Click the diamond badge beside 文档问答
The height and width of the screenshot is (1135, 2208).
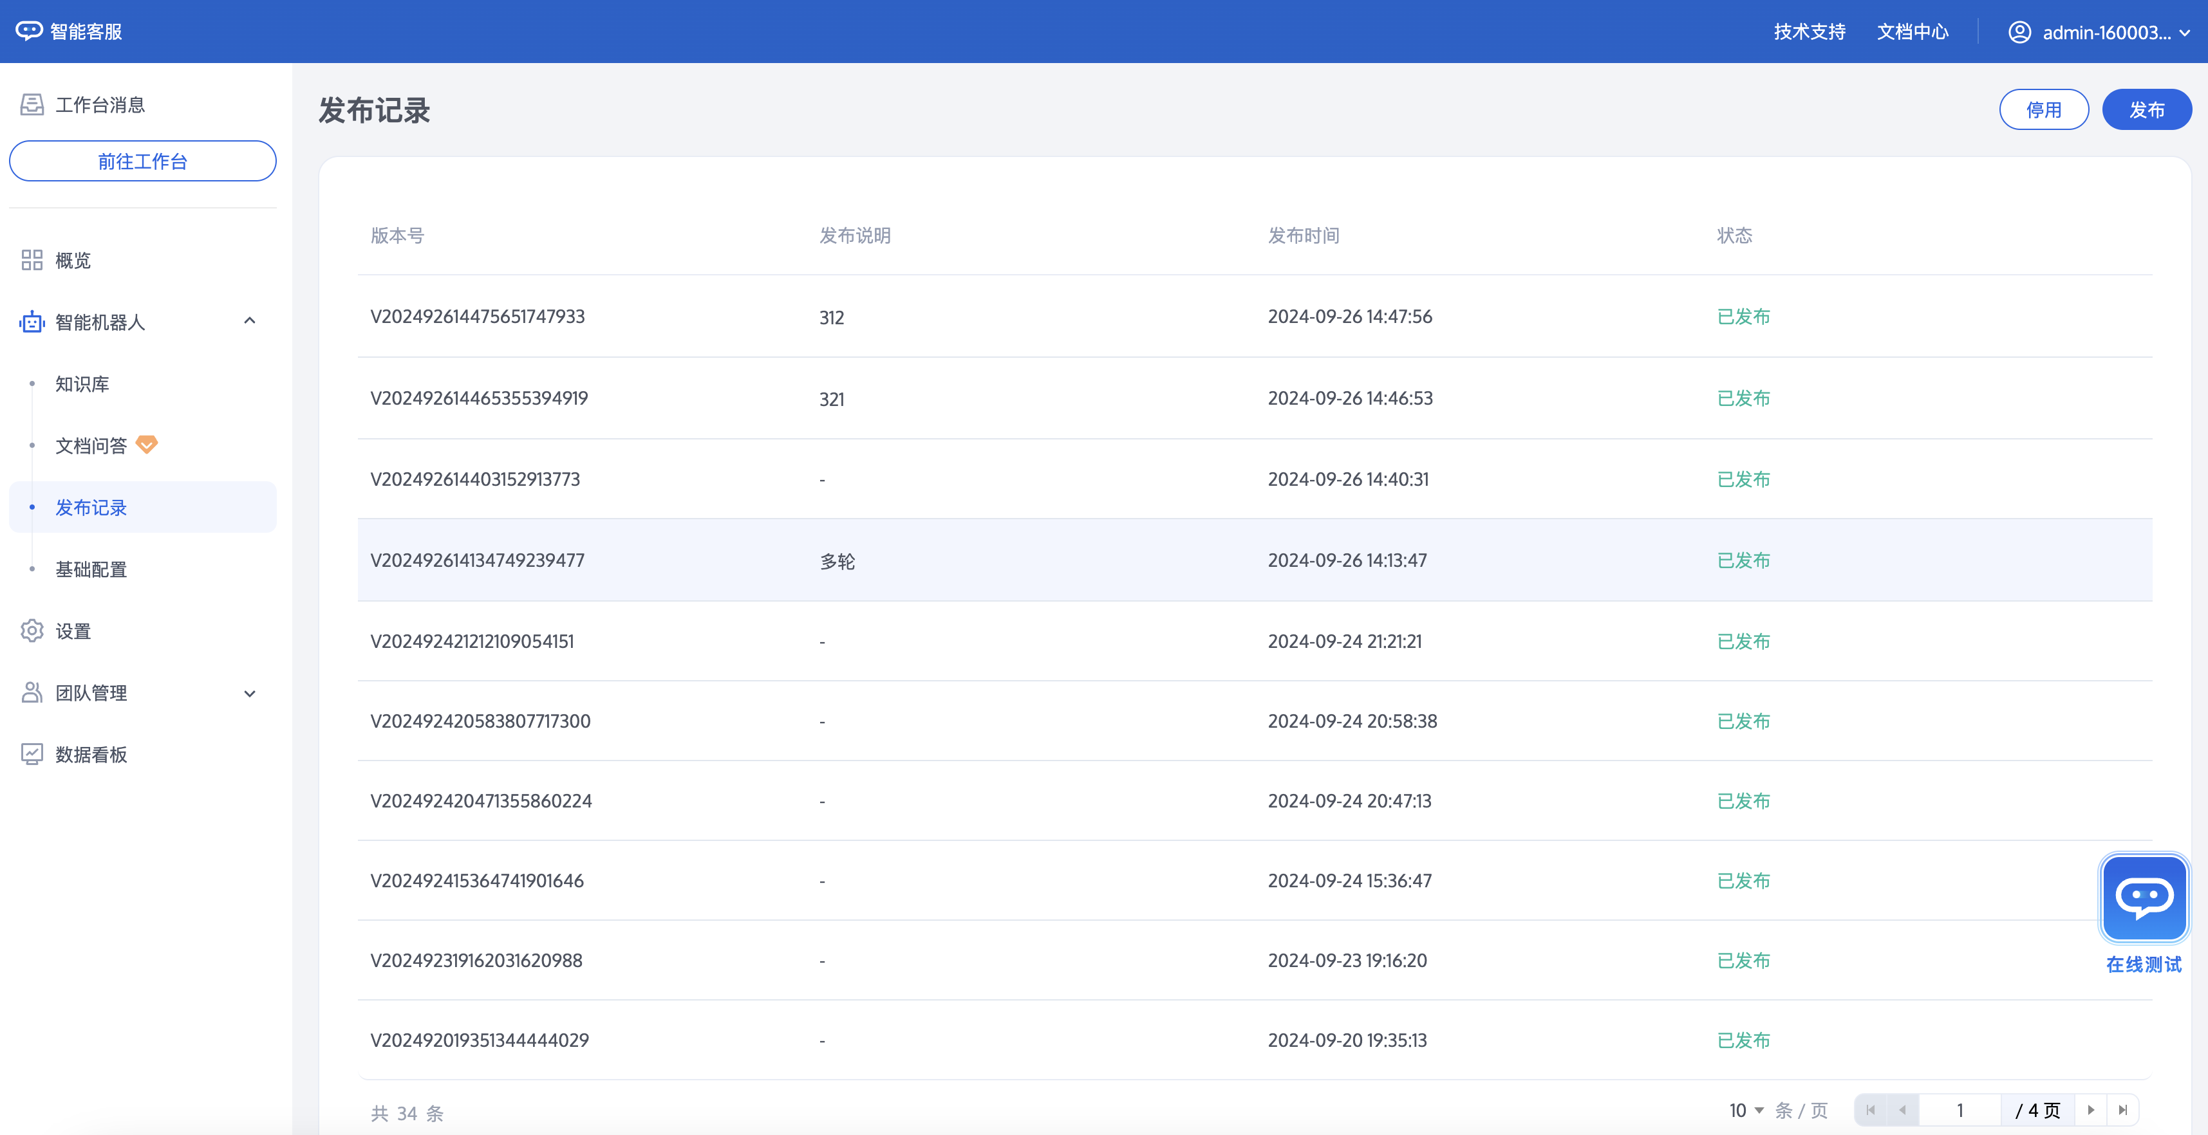[147, 445]
